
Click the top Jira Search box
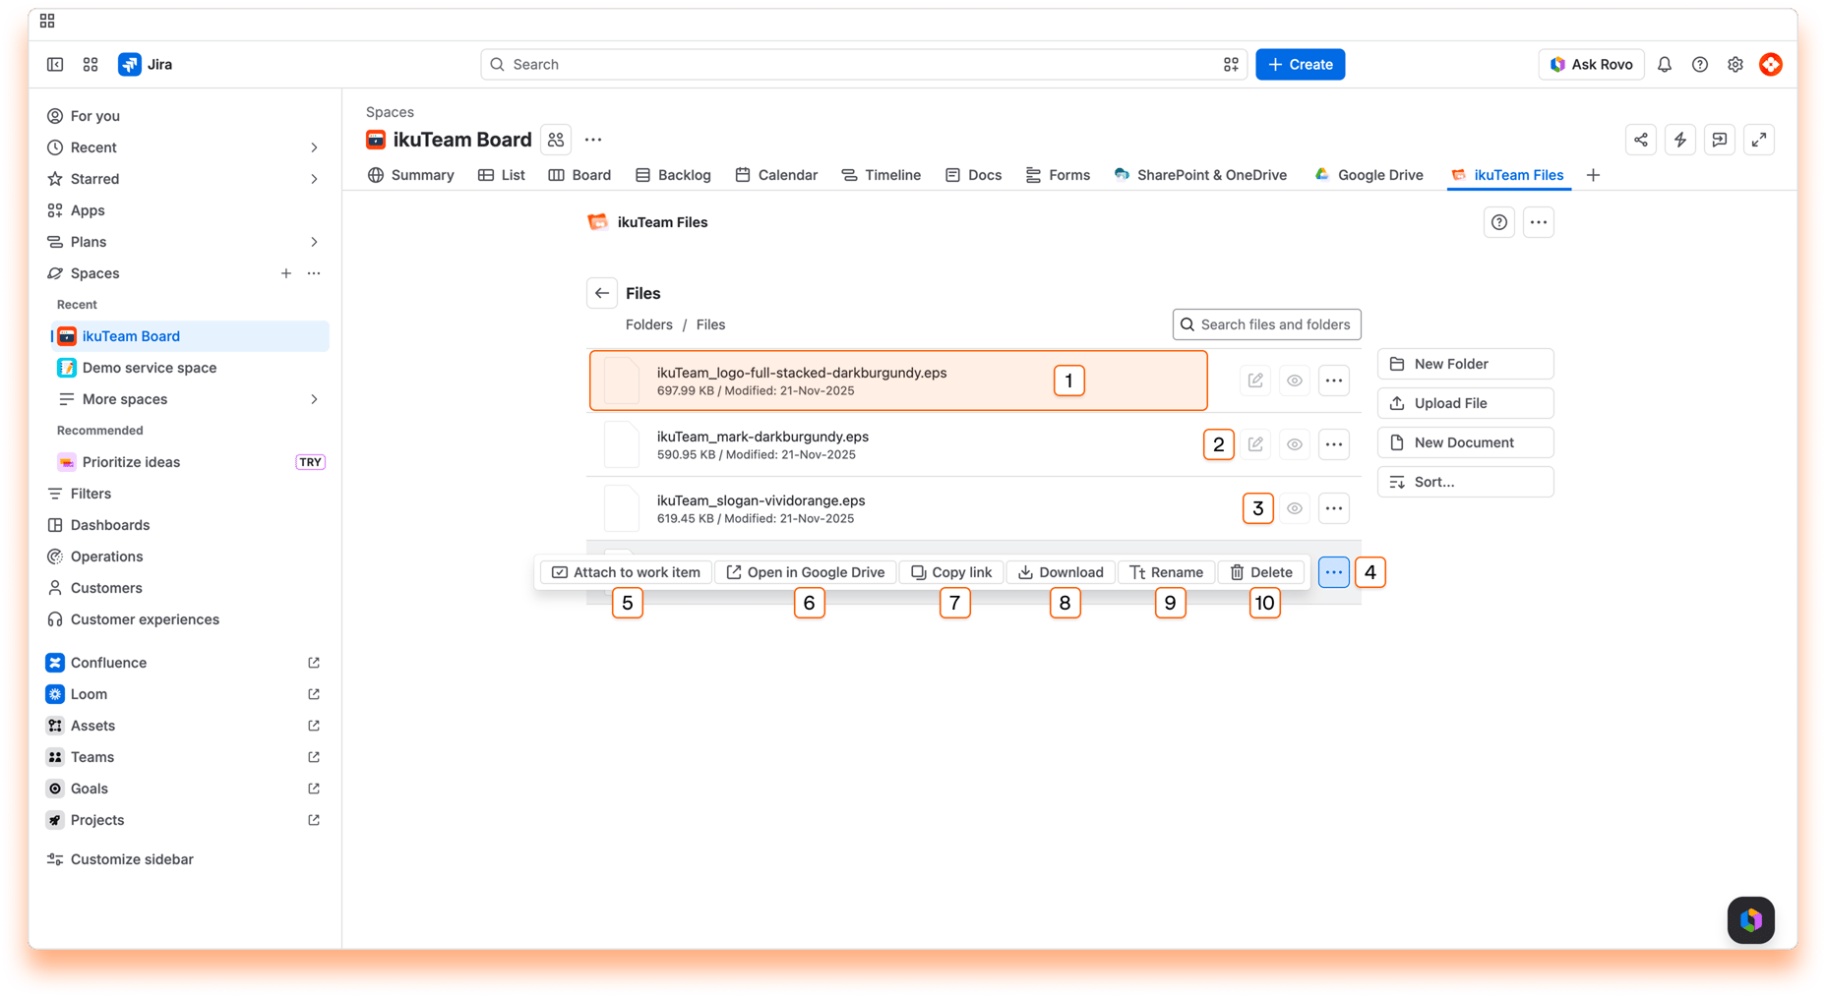click(x=864, y=64)
